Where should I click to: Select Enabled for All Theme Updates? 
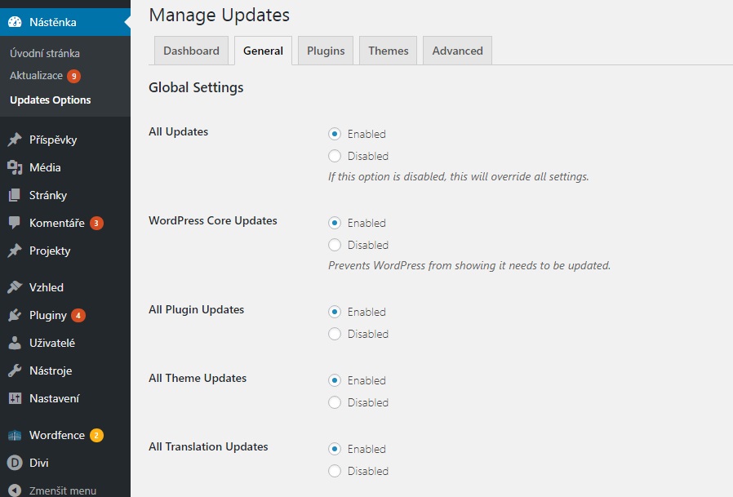pyautogui.click(x=335, y=380)
